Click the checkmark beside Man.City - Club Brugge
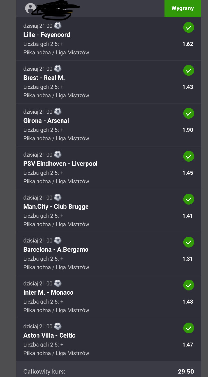The height and width of the screenshot is (377, 208). pos(188,200)
